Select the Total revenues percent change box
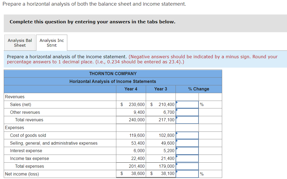Image resolution: width=287 pixels, height=179 pixels. [187, 120]
